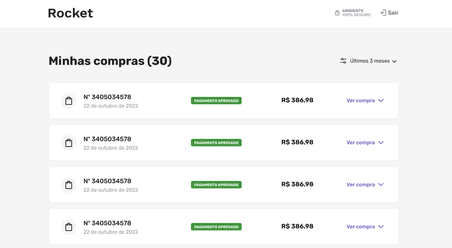This screenshot has height=248, width=452.
Task: Click the filter sliders icon
Action: 343,61
